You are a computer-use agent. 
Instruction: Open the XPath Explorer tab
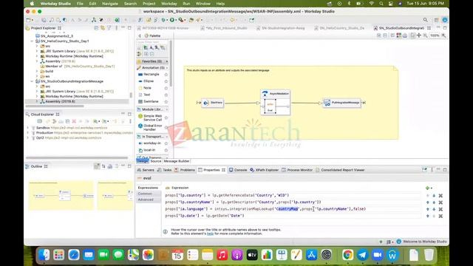(x=265, y=170)
